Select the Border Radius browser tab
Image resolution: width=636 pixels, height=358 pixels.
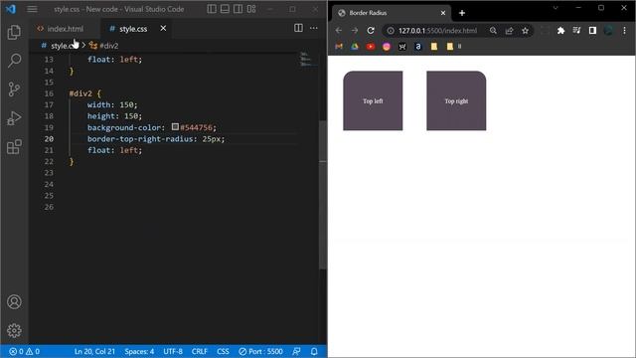pos(392,13)
